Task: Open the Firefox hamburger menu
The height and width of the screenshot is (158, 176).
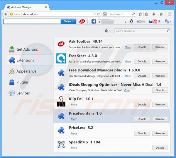Action: click(170, 14)
